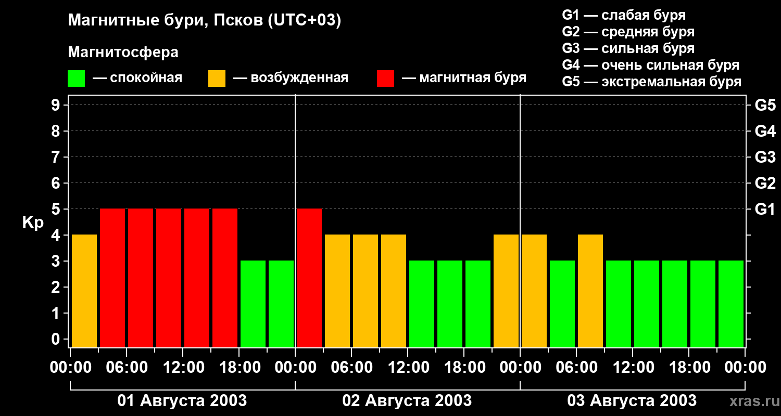Click red bar starting 12:00 on 01 Августа

197,278
